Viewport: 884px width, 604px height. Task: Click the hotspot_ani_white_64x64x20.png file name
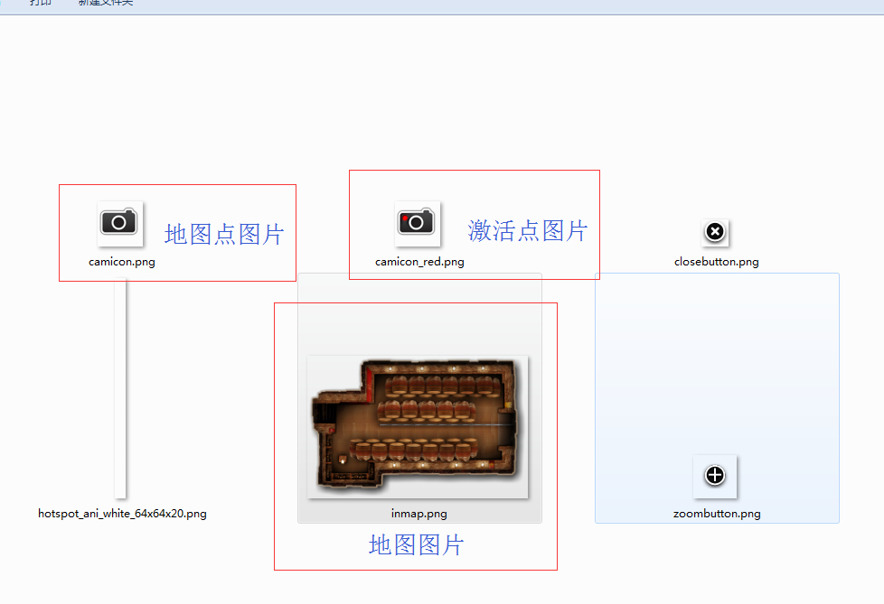pos(122,514)
